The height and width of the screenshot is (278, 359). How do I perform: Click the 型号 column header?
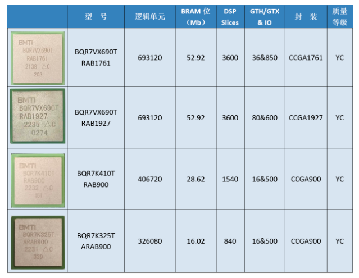tap(96, 17)
